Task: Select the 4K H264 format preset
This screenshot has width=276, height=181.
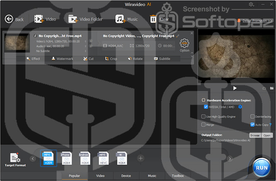Action: tap(121, 158)
